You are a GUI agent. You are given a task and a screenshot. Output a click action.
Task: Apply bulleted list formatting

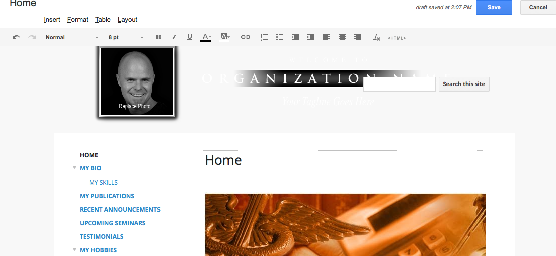280,37
